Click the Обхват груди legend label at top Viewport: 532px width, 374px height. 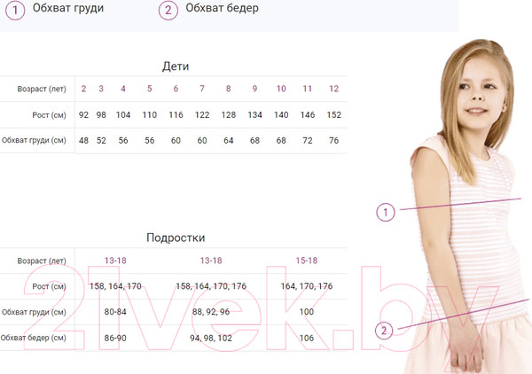pyautogui.click(x=68, y=9)
